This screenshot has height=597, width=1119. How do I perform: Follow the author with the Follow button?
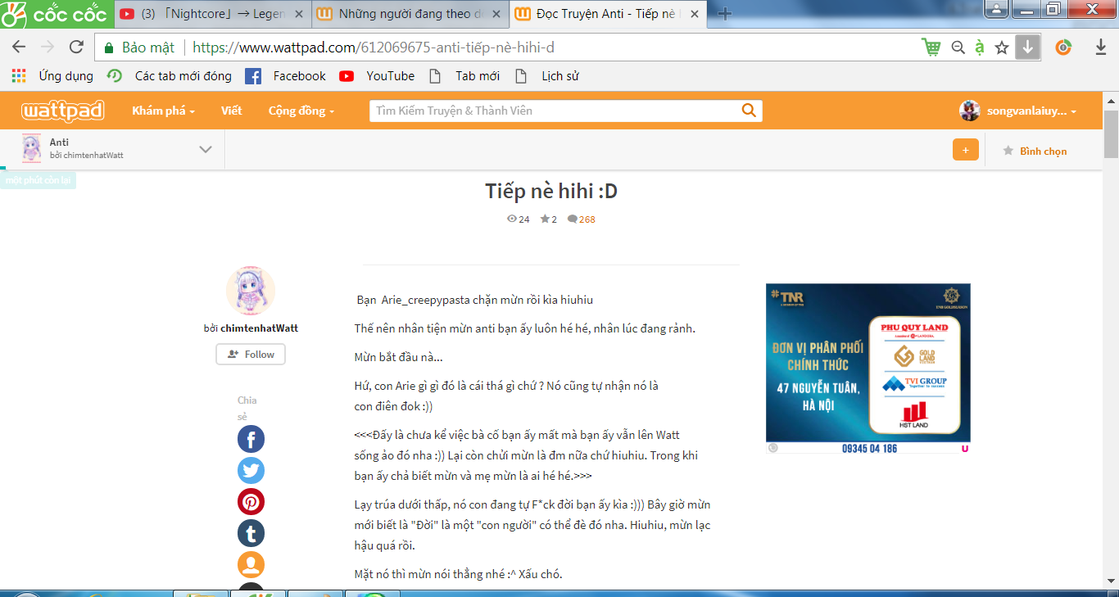tap(251, 354)
